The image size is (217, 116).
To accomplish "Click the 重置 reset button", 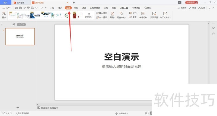I will tap(133, 17).
